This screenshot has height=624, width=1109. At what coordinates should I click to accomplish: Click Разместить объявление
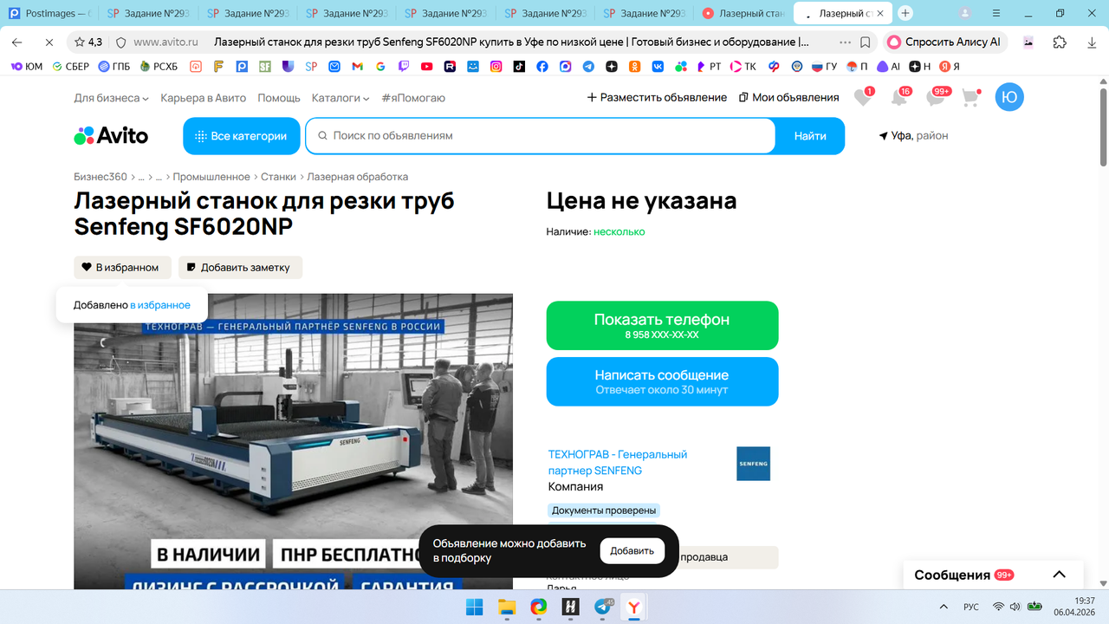pos(657,98)
